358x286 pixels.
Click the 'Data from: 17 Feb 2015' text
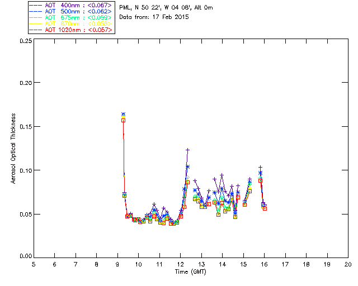click(154, 17)
